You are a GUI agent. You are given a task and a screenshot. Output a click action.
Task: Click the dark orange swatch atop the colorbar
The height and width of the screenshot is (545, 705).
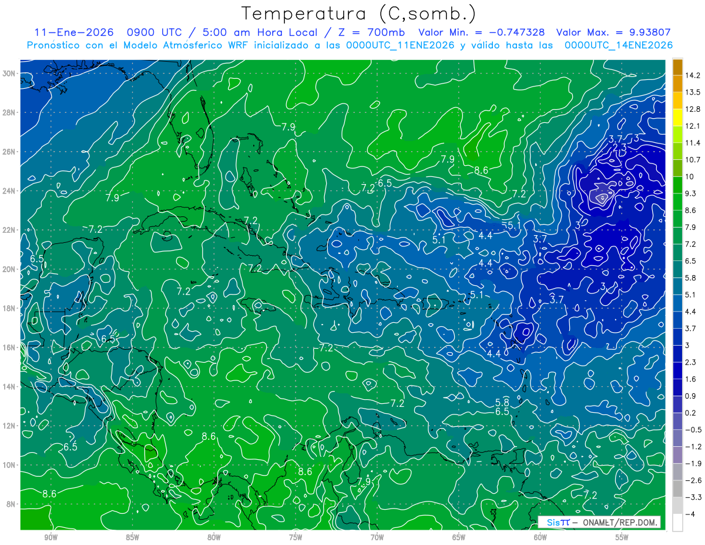pyautogui.click(x=677, y=66)
